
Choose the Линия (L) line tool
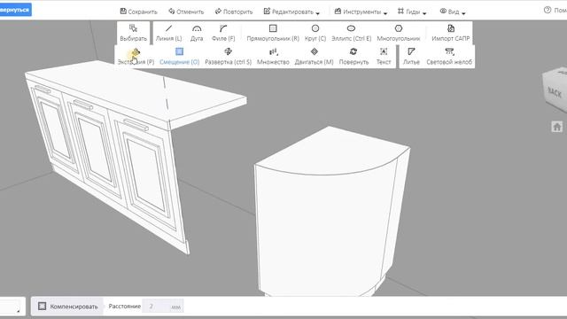coord(168,33)
